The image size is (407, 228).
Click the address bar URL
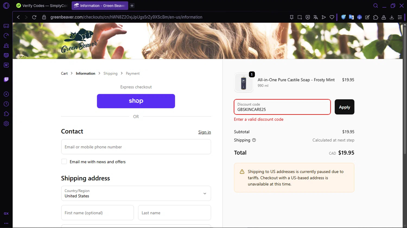[x=126, y=17]
